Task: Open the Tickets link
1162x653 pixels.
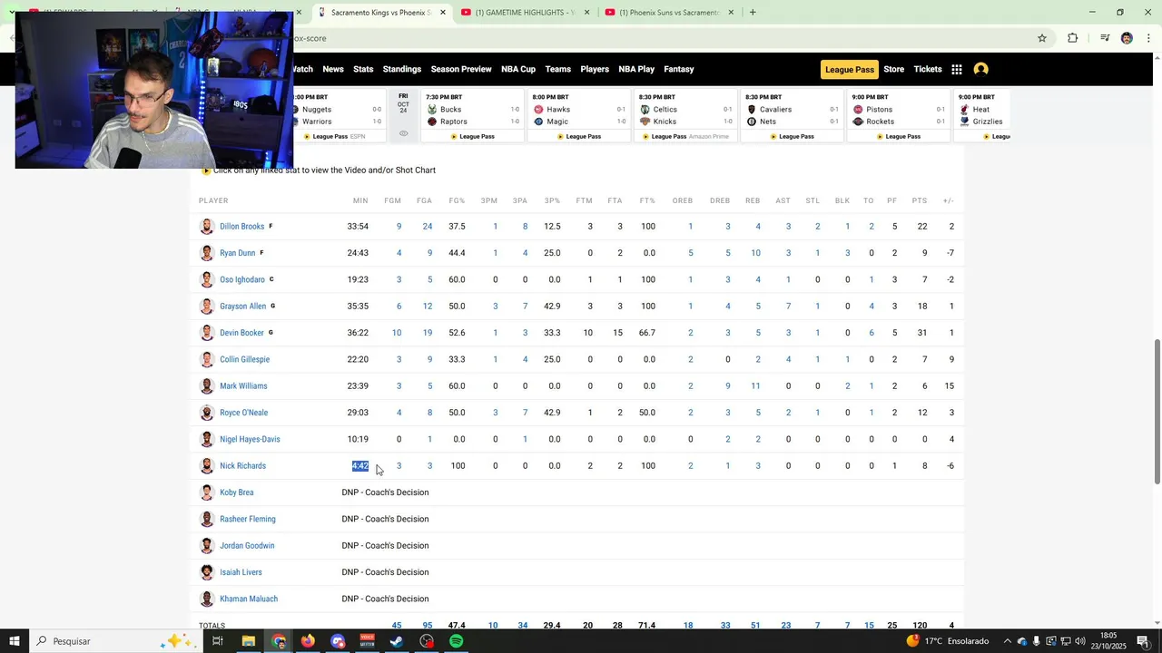Action: 928,69
